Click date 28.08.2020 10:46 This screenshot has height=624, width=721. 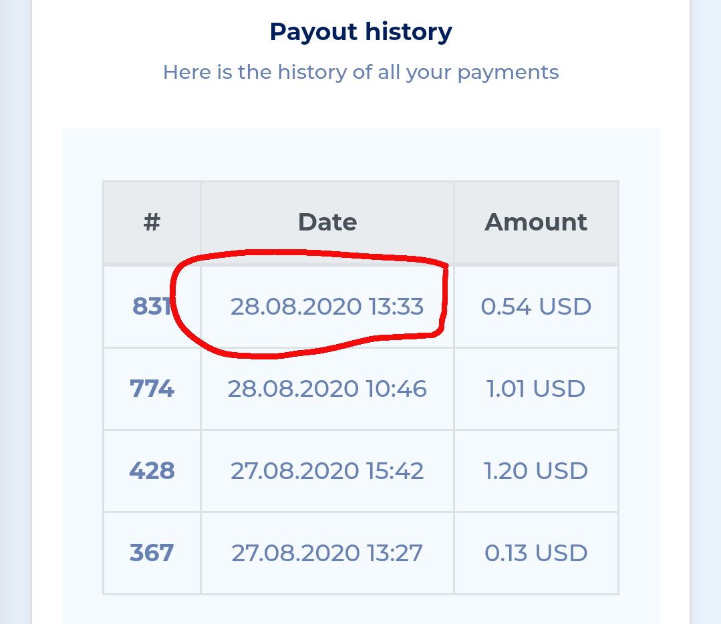coord(327,389)
